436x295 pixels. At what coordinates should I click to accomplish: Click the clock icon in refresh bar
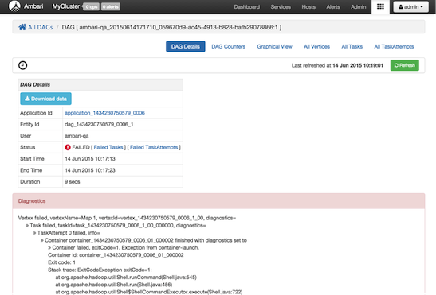coord(23,65)
